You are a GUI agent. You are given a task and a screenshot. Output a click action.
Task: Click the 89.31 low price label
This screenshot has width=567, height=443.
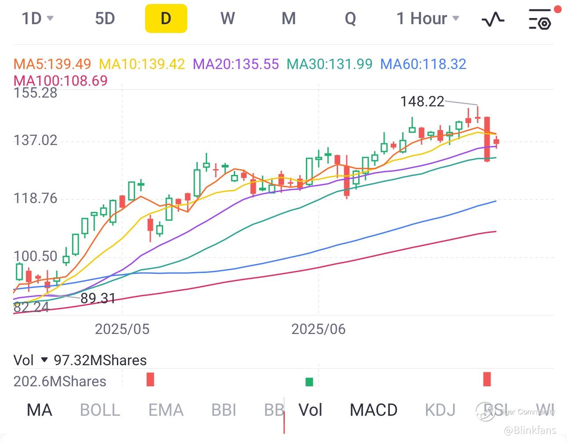(98, 298)
